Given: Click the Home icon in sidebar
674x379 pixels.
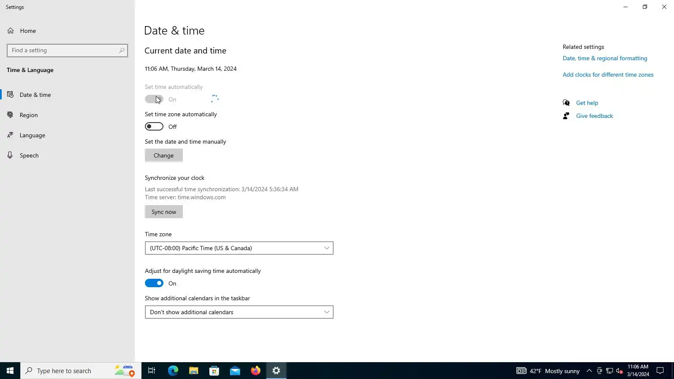Looking at the screenshot, I should 11,31.
